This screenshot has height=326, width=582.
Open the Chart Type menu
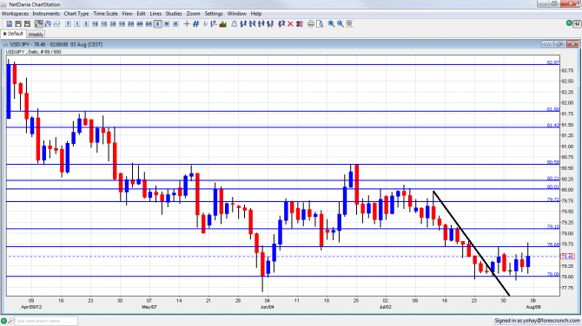[x=76, y=14]
